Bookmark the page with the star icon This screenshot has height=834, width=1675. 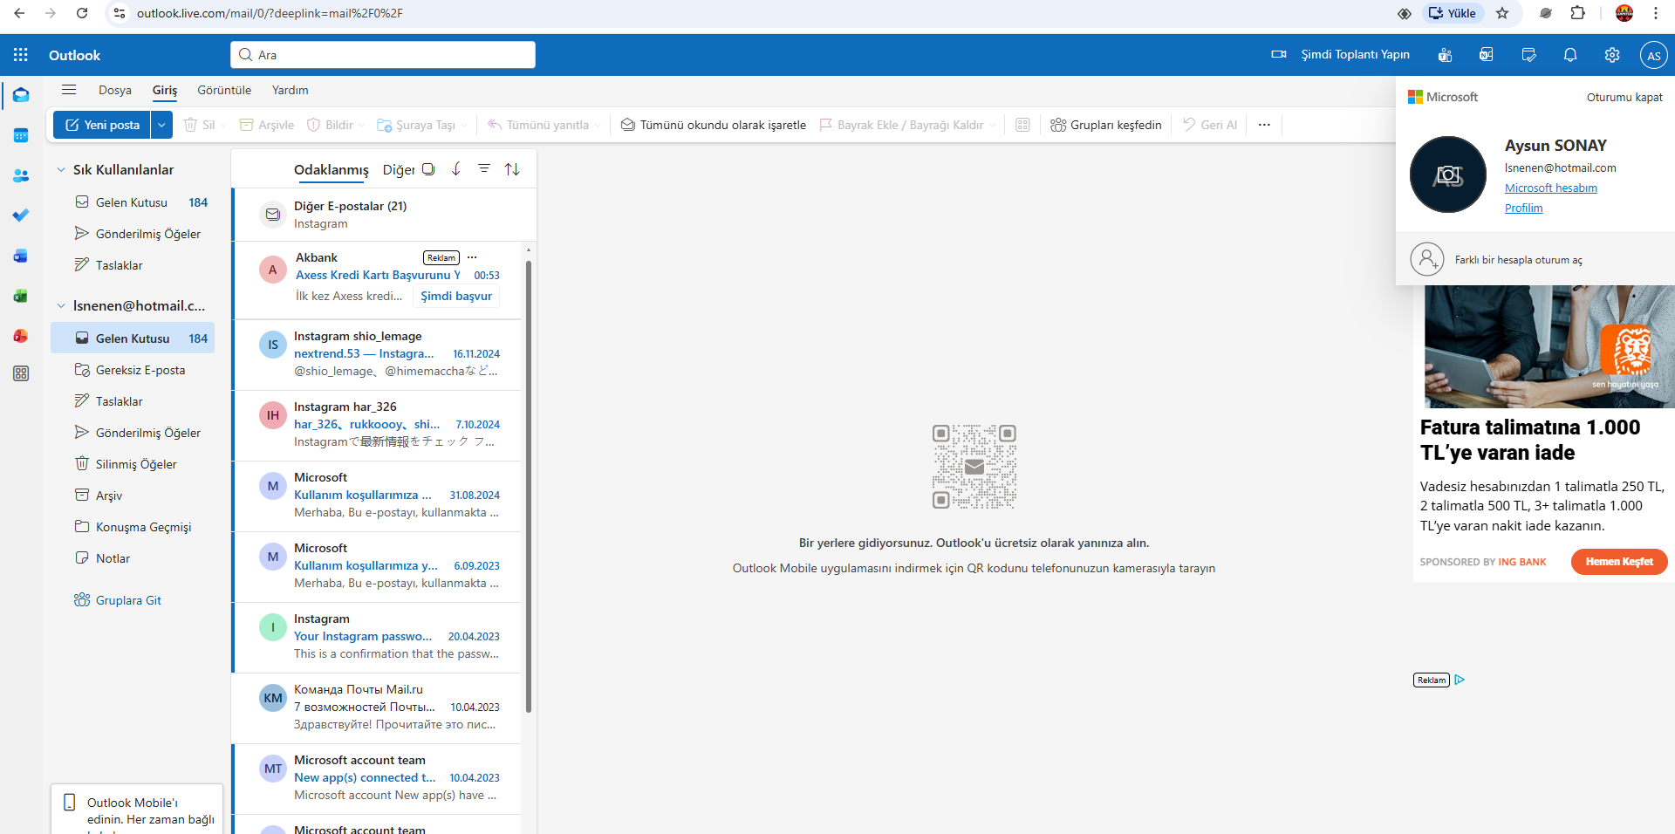pos(1502,13)
